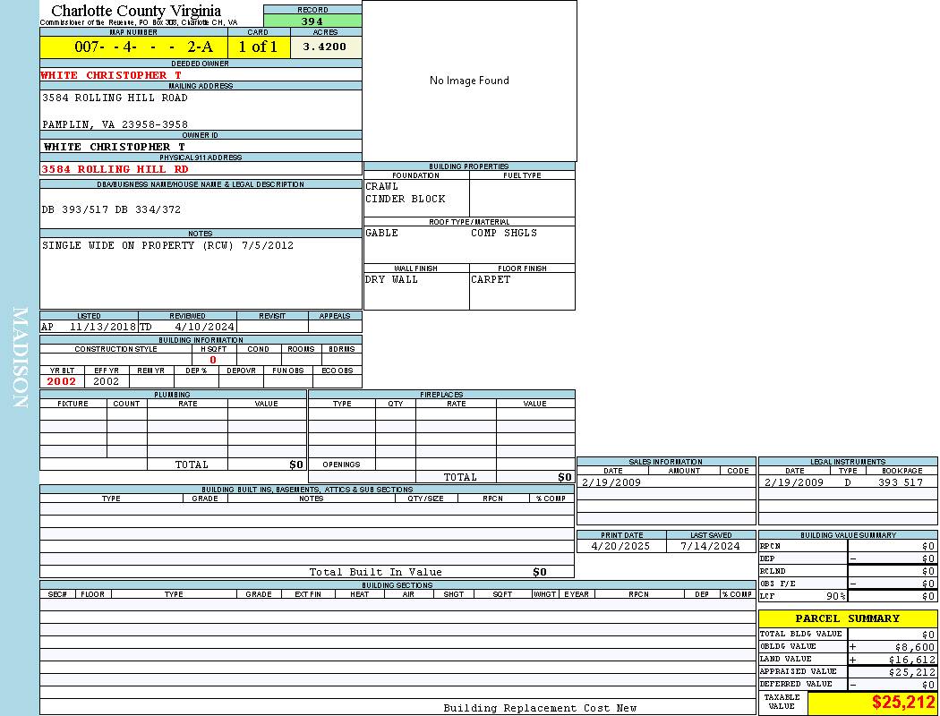Click the Single Wide on Property note
This screenshot has height=716, width=940.
pyautogui.click(x=167, y=245)
